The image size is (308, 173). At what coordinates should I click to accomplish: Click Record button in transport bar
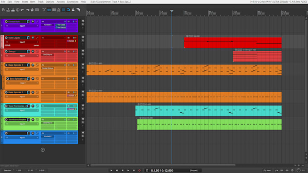click(x=140, y=170)
